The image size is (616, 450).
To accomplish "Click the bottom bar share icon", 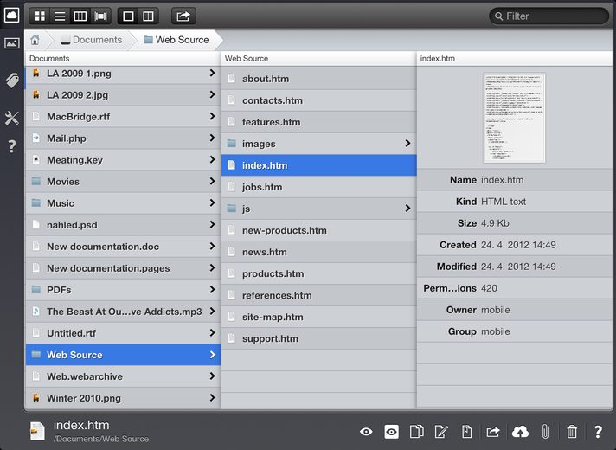I will 492,432.
